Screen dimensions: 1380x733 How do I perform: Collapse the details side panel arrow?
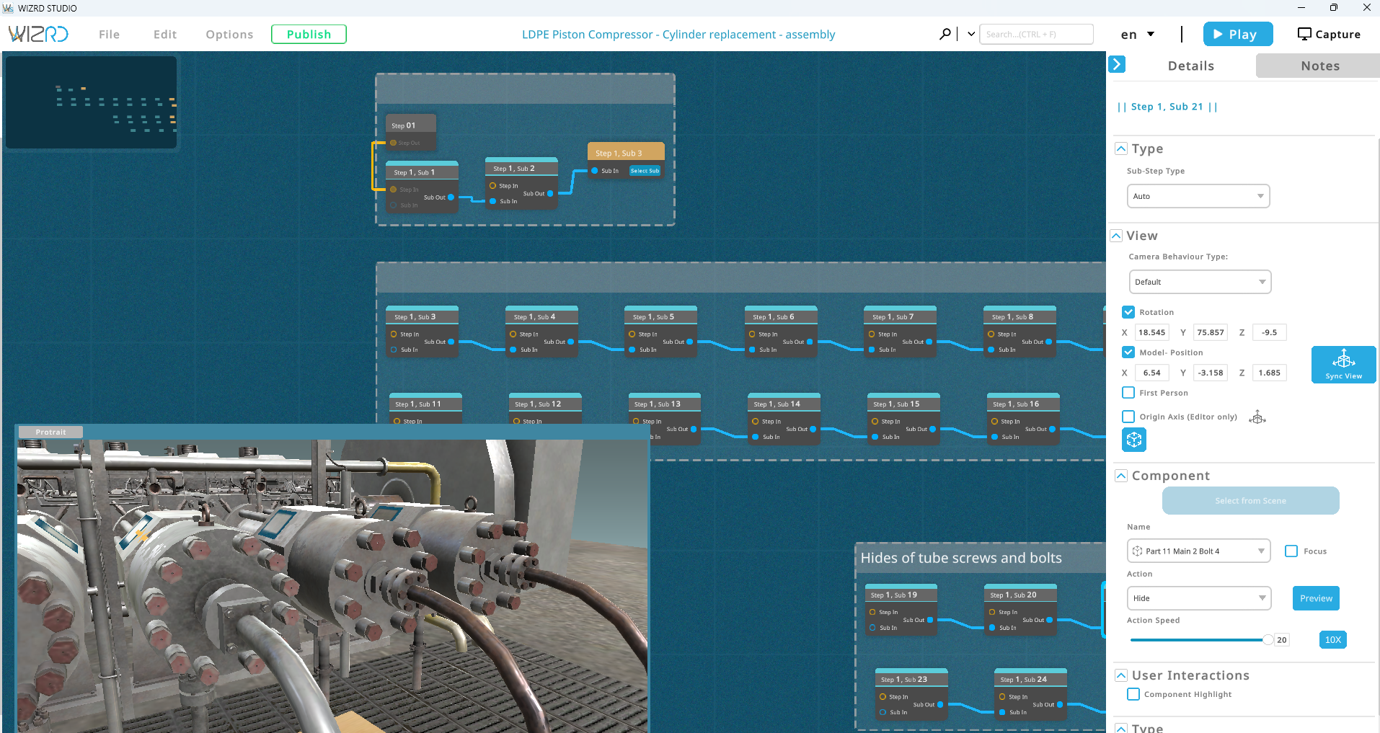point(1117,64)
